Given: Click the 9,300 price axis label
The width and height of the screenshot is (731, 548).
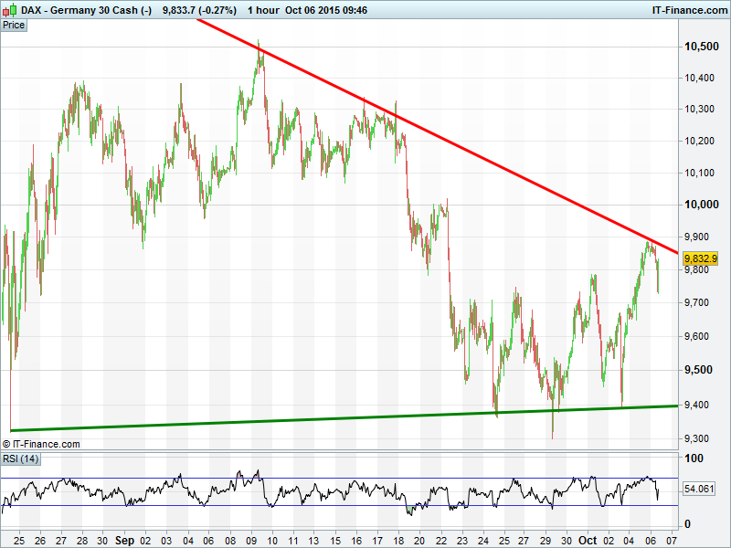Looking at the screenshot, I should tap(696, 438).
